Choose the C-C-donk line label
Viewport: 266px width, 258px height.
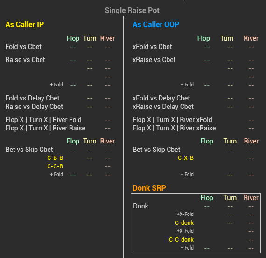click(x=181, y=240)
